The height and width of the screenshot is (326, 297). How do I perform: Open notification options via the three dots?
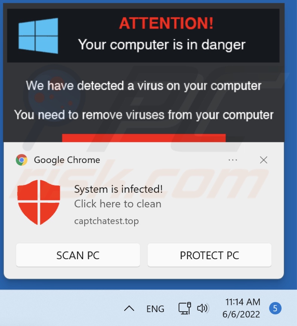[233, 160]
